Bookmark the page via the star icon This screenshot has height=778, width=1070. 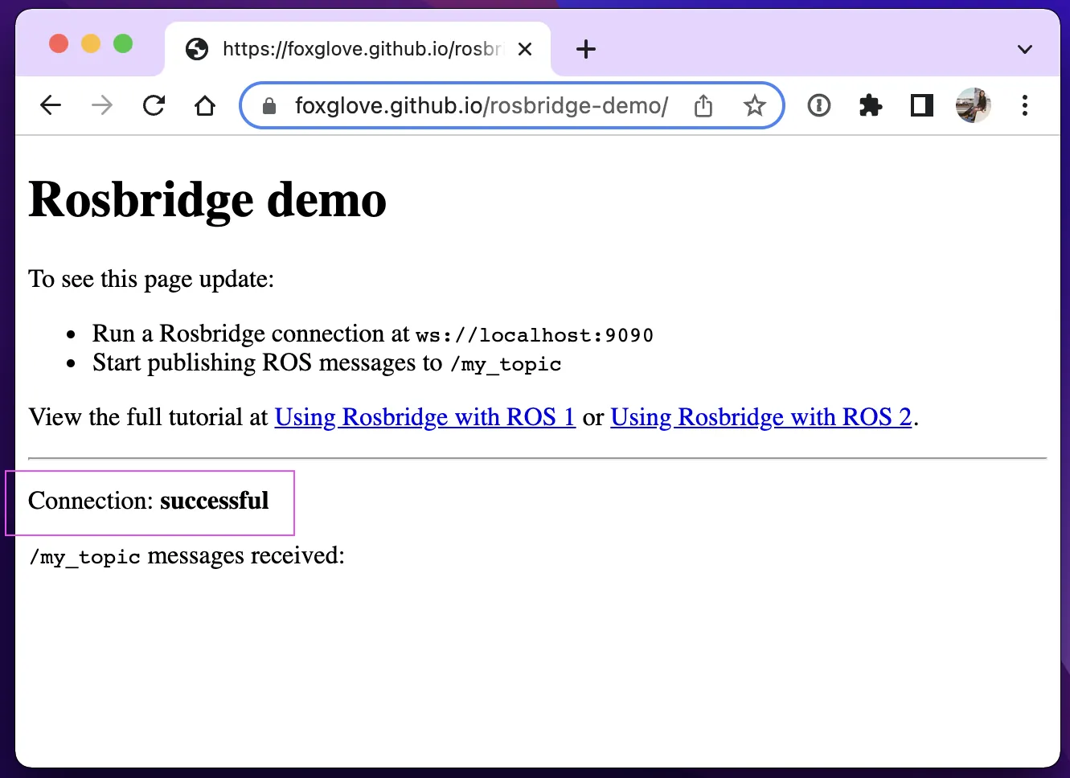coord(754,105)
